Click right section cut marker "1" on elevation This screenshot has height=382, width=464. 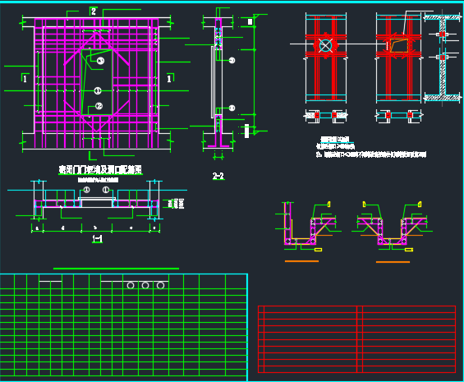(169, 79)
